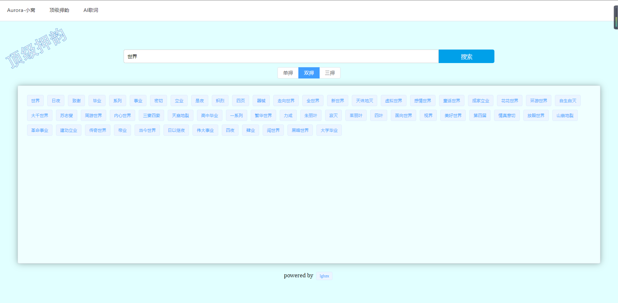Choose the 建功立业 tag
This screenshot has width=618, height=303.
tap(69, 130)
